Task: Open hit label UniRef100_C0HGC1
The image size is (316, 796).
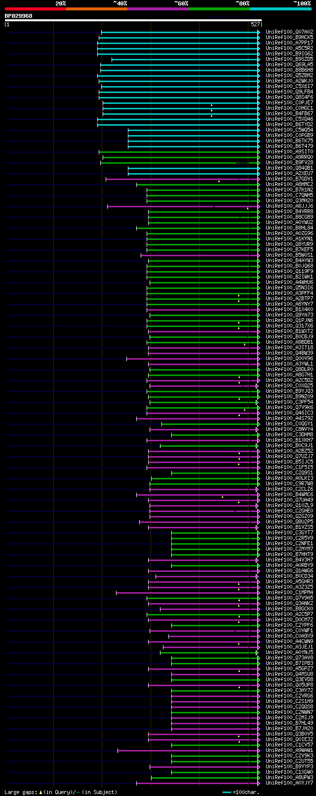Action: [289, 108]
